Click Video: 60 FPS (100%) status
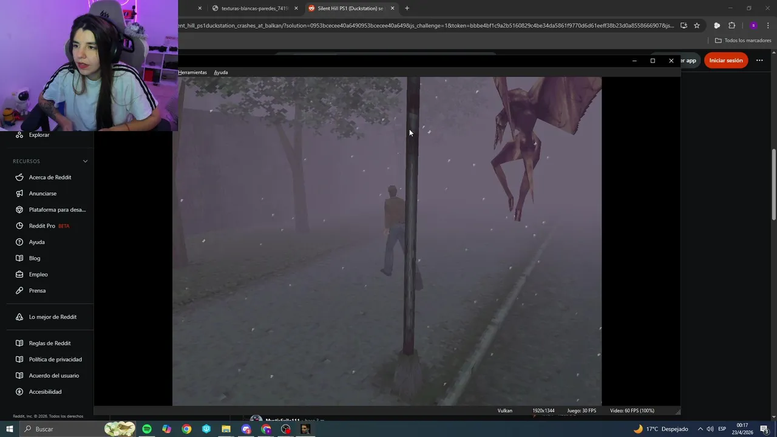This screenshot has height=437, width=777. tap(632, 411)
